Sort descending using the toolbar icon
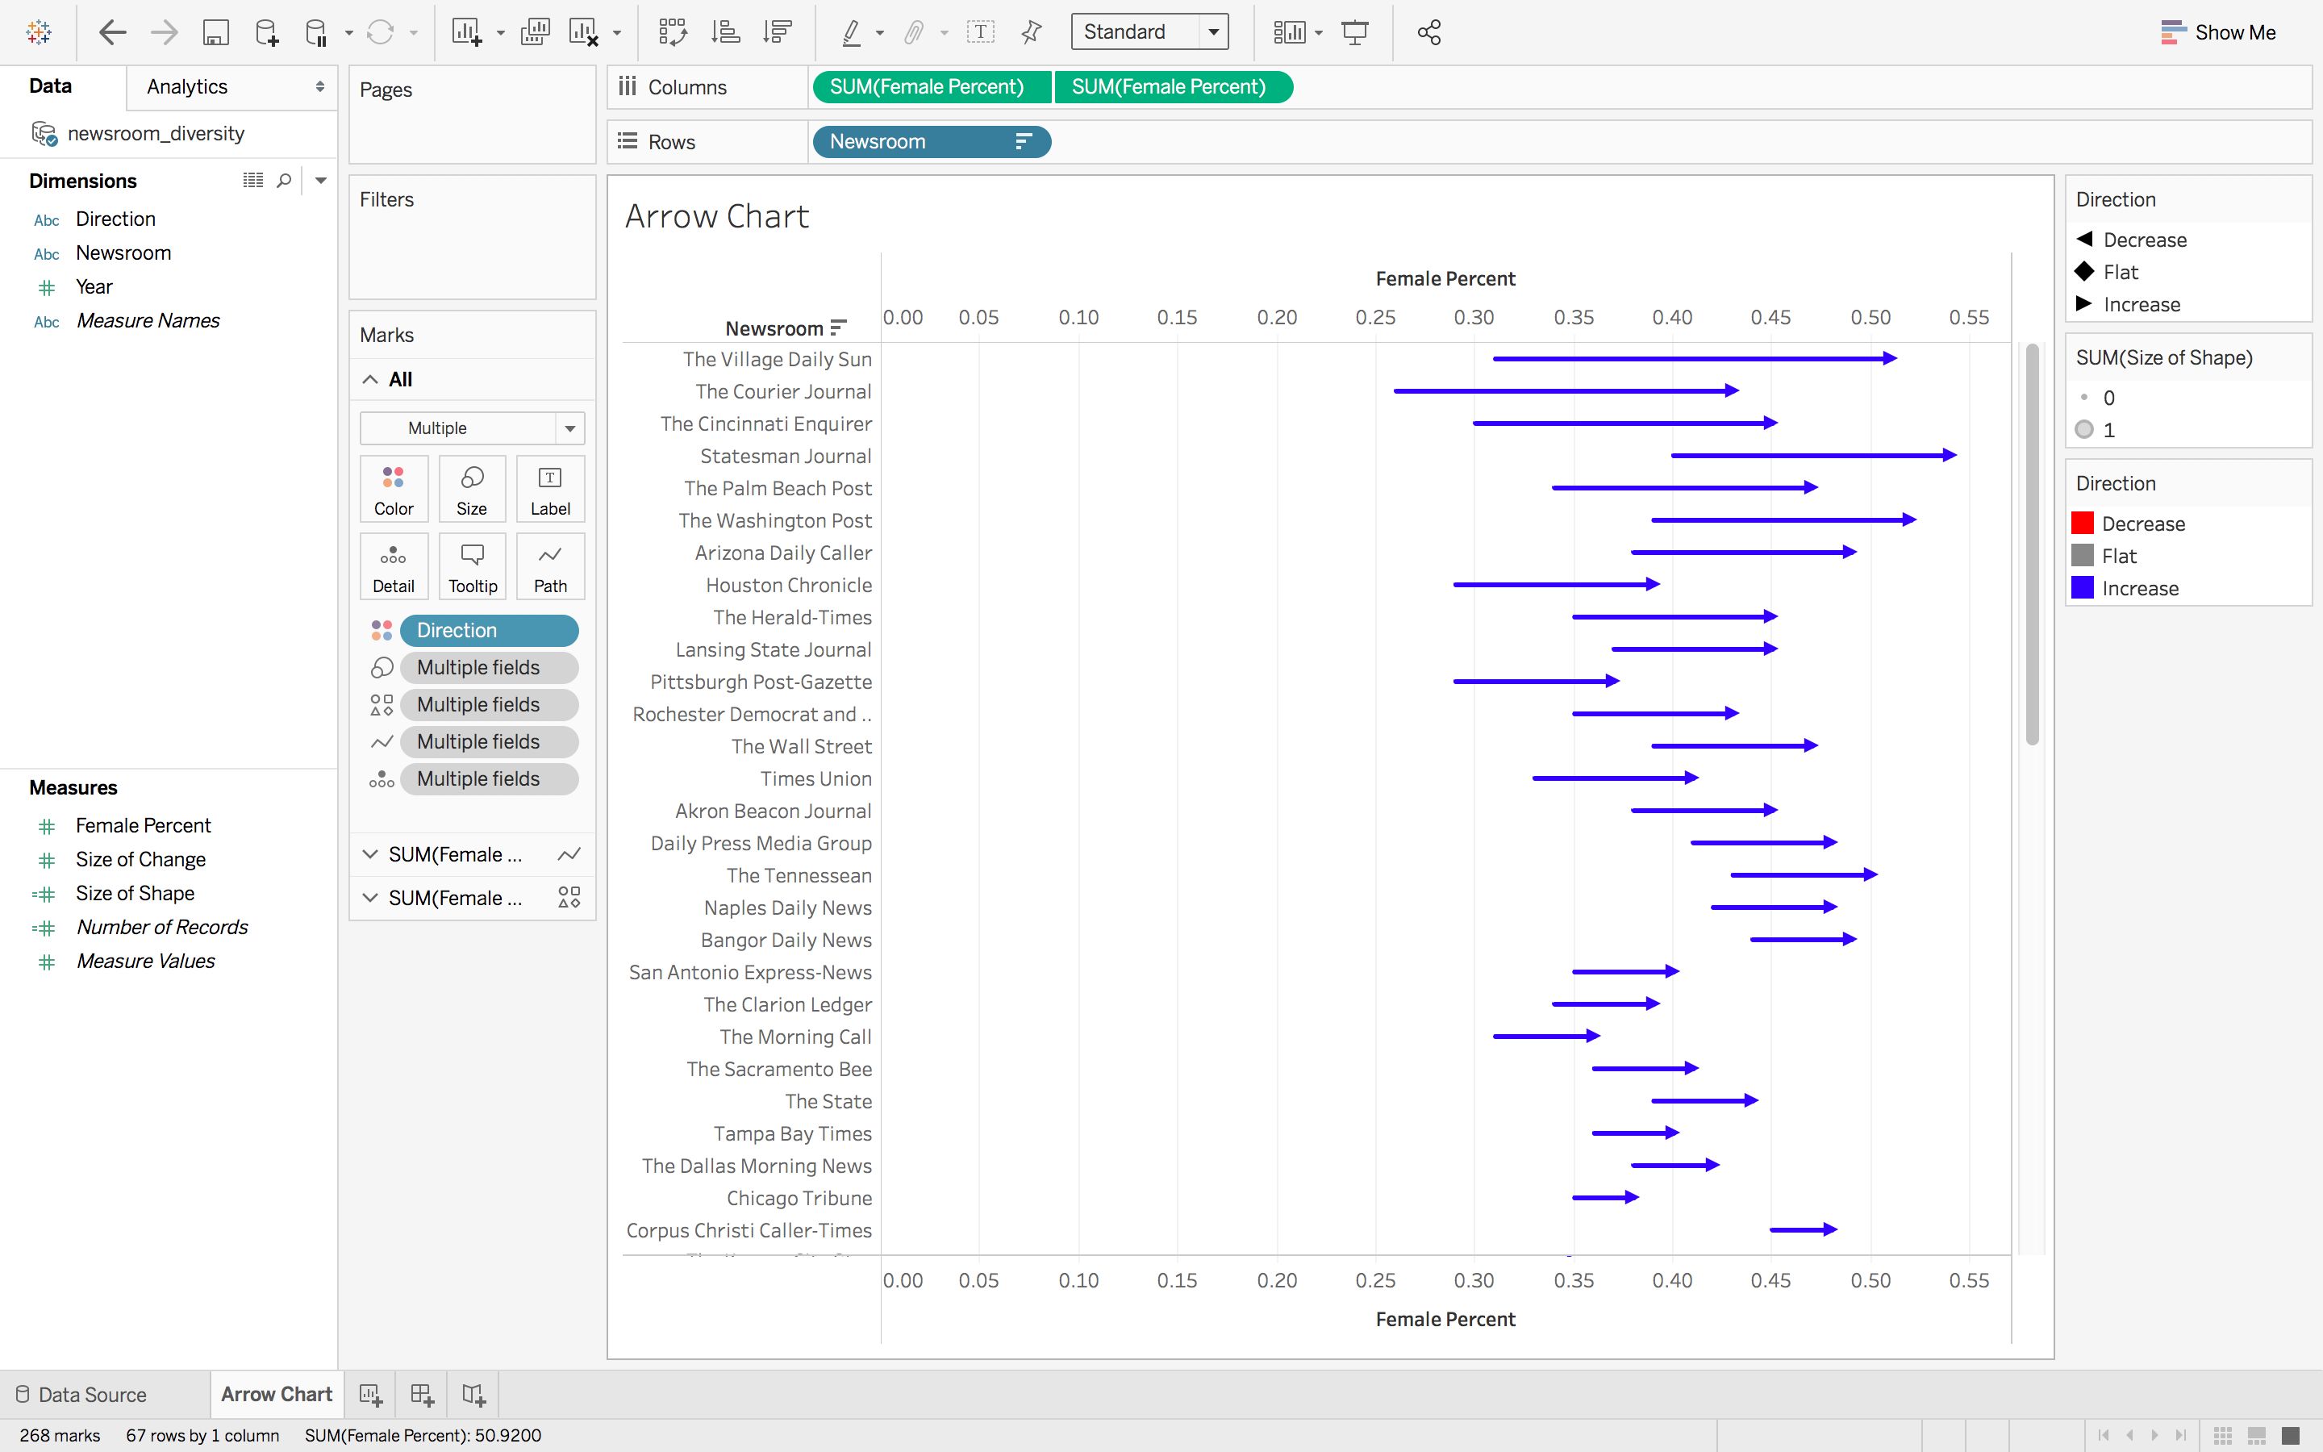The image size is (2323, 1452). [x=778, y=31]
